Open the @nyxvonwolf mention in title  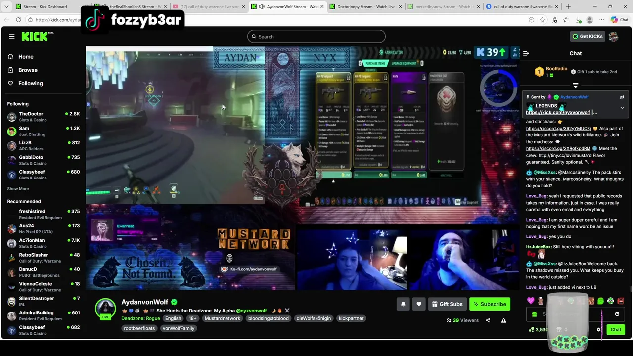tap(251, 311)
